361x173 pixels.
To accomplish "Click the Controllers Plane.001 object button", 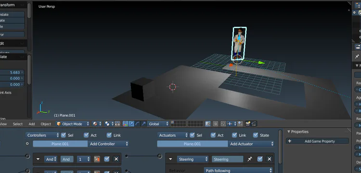I will (x=60, y=144).
